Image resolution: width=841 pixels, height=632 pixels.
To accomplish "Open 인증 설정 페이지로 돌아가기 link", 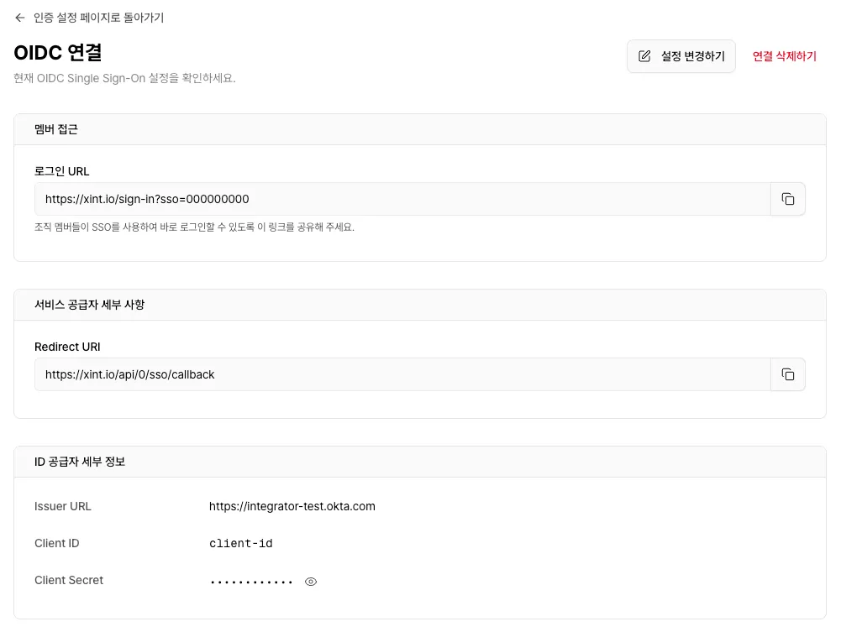I will point(98,17).
